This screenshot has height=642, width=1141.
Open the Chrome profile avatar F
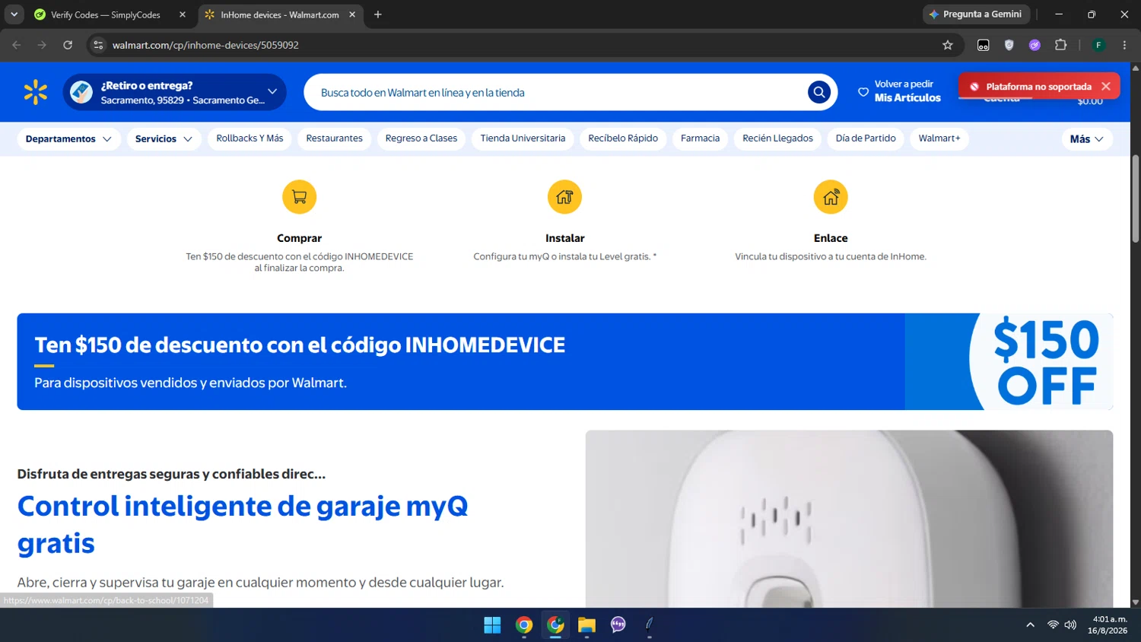point(1098,45)
